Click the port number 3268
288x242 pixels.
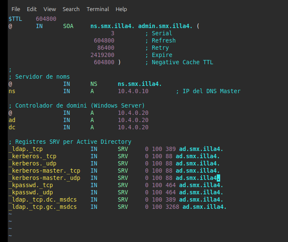[172, 207]
